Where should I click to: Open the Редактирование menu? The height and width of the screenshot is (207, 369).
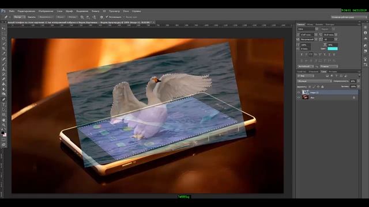click(27, 11)
